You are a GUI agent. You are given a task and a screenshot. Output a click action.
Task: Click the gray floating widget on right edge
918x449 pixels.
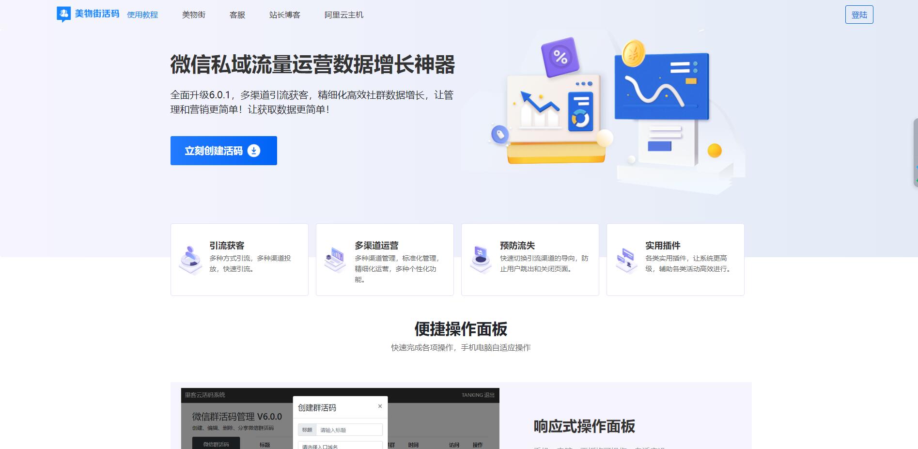coord(915,153)
